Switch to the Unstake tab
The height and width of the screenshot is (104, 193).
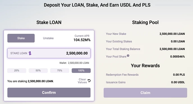[48, 38]
